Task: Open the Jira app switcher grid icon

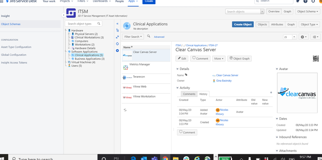Action: (x=2, y=1)
